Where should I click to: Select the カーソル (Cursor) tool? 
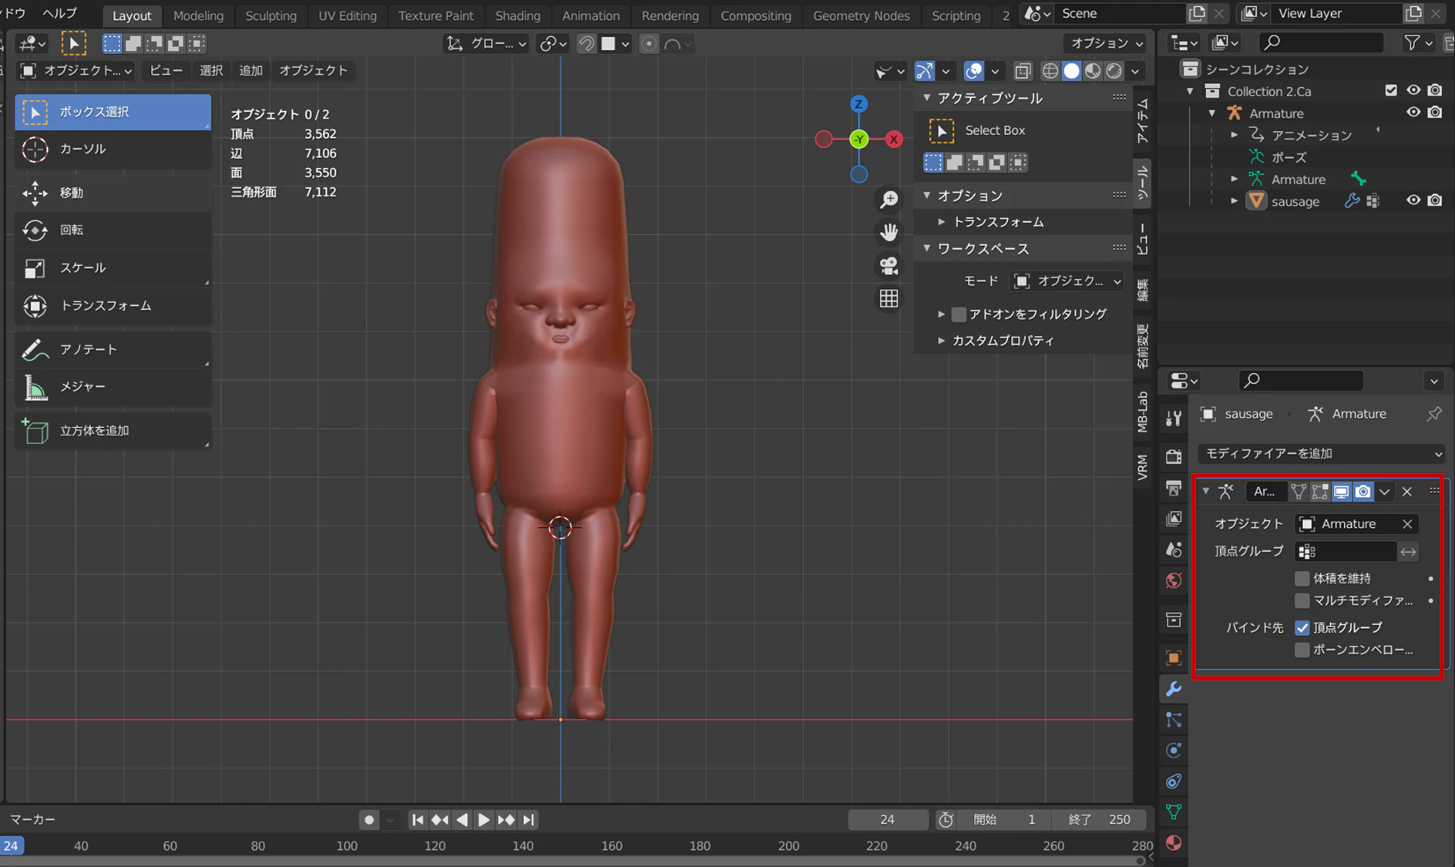pyautogui.click(x=113, y=149)
